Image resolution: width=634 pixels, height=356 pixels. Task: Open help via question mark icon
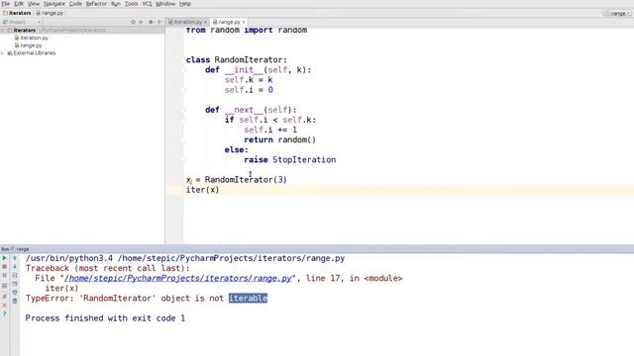click(4, 313)
